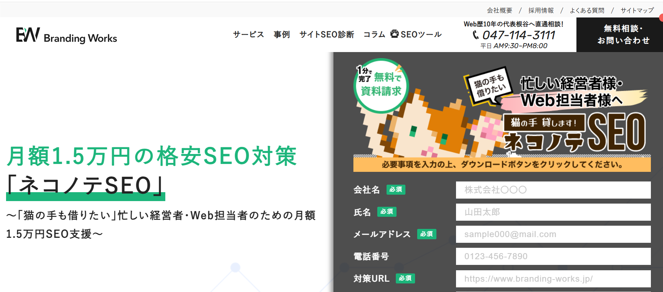Image resolution: width=663 pixels, height=292 pixels.
Task: Click the Branding Works logo
Action: [x=67, y=35]
